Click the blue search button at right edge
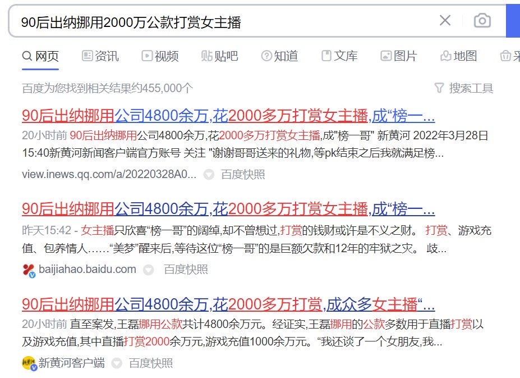520x378 pixels. tap(513, 21)
